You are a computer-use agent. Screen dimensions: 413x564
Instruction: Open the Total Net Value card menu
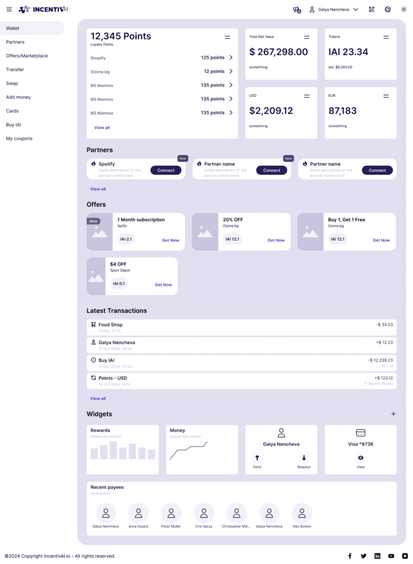tap(307, 37)
